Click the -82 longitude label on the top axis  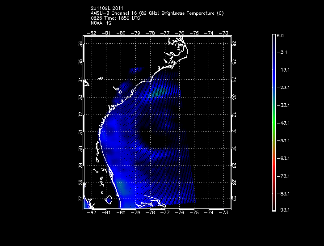(92, 33)
